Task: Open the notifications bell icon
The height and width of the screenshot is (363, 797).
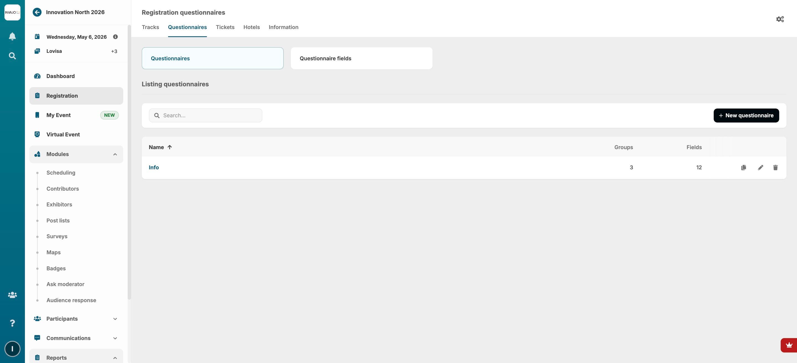Action: coord(12,37)
